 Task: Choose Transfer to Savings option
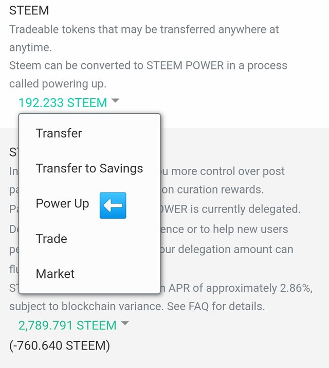89,168
